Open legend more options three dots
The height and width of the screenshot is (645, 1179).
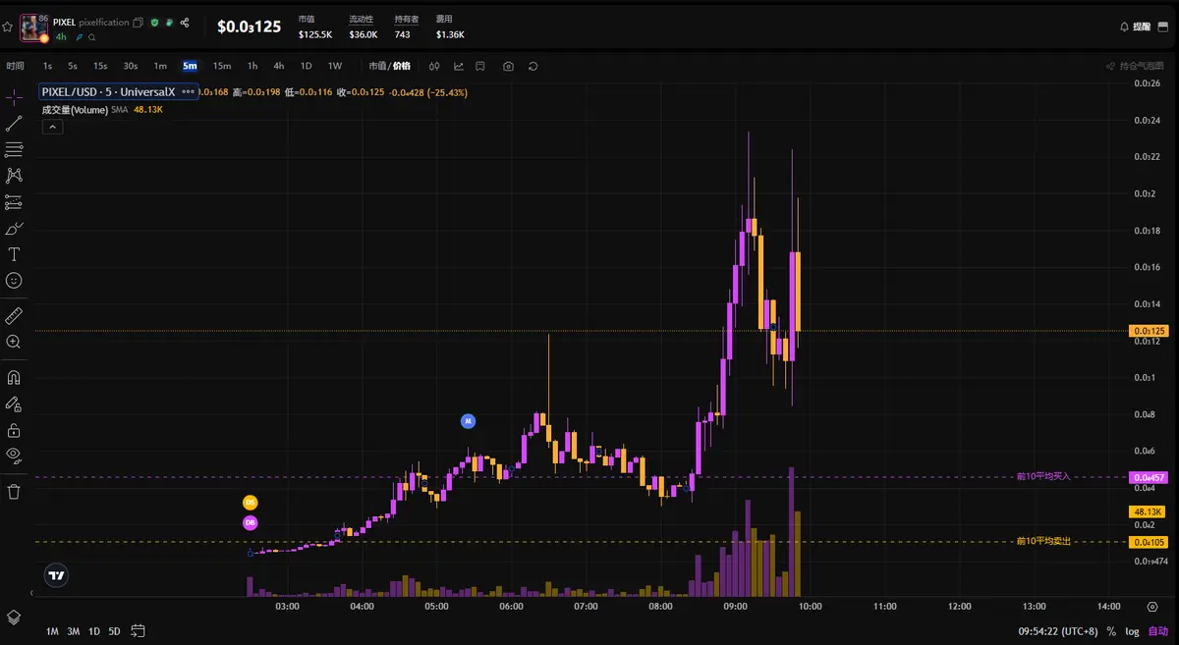coord(188,91)
